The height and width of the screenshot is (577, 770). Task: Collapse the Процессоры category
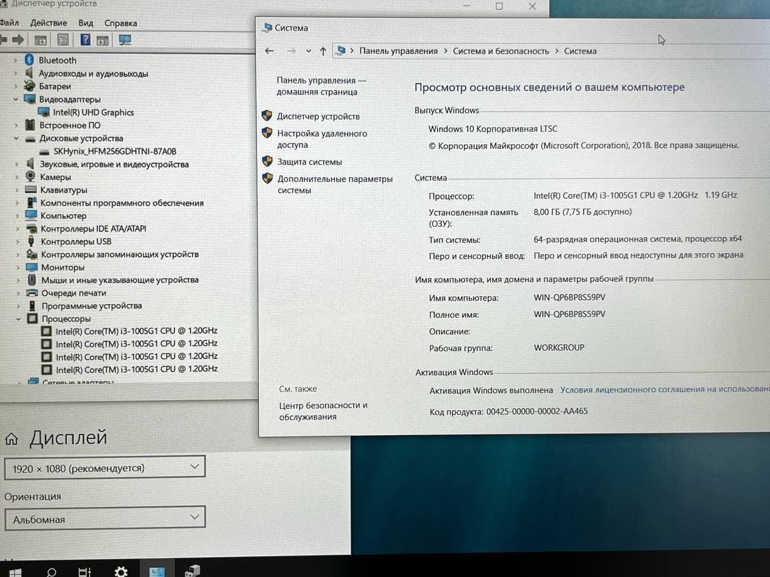pyautogui.click(x=18, y=319)
